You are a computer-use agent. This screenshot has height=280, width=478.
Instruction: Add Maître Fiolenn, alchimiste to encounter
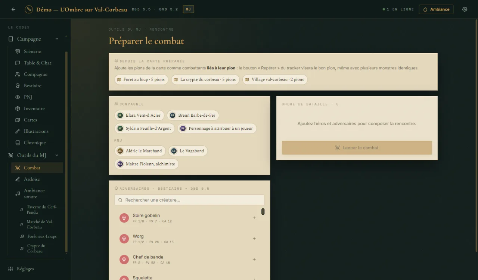click(x=146, y=164)
